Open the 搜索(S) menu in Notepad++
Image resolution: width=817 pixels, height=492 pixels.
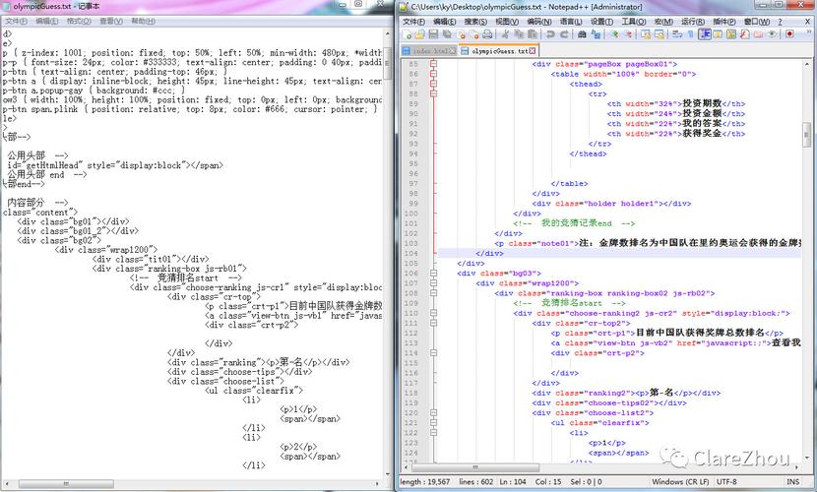coord(475,22)
